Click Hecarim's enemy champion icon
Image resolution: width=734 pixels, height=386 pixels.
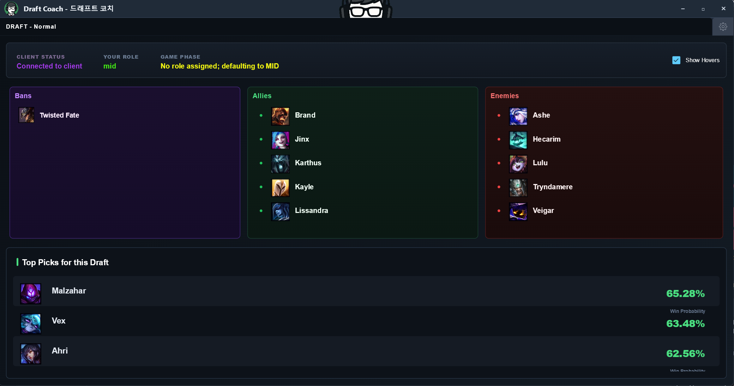(518, 140)
